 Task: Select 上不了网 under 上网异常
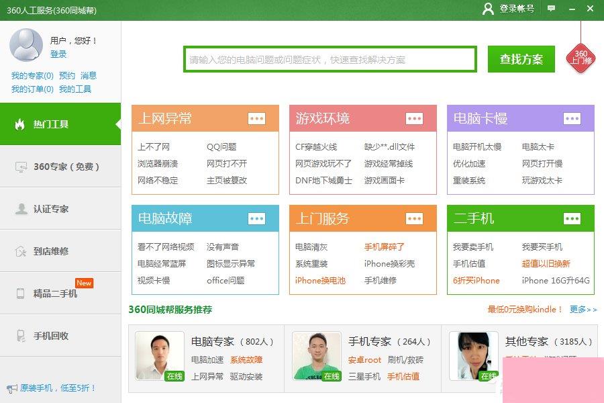[154, 147]
